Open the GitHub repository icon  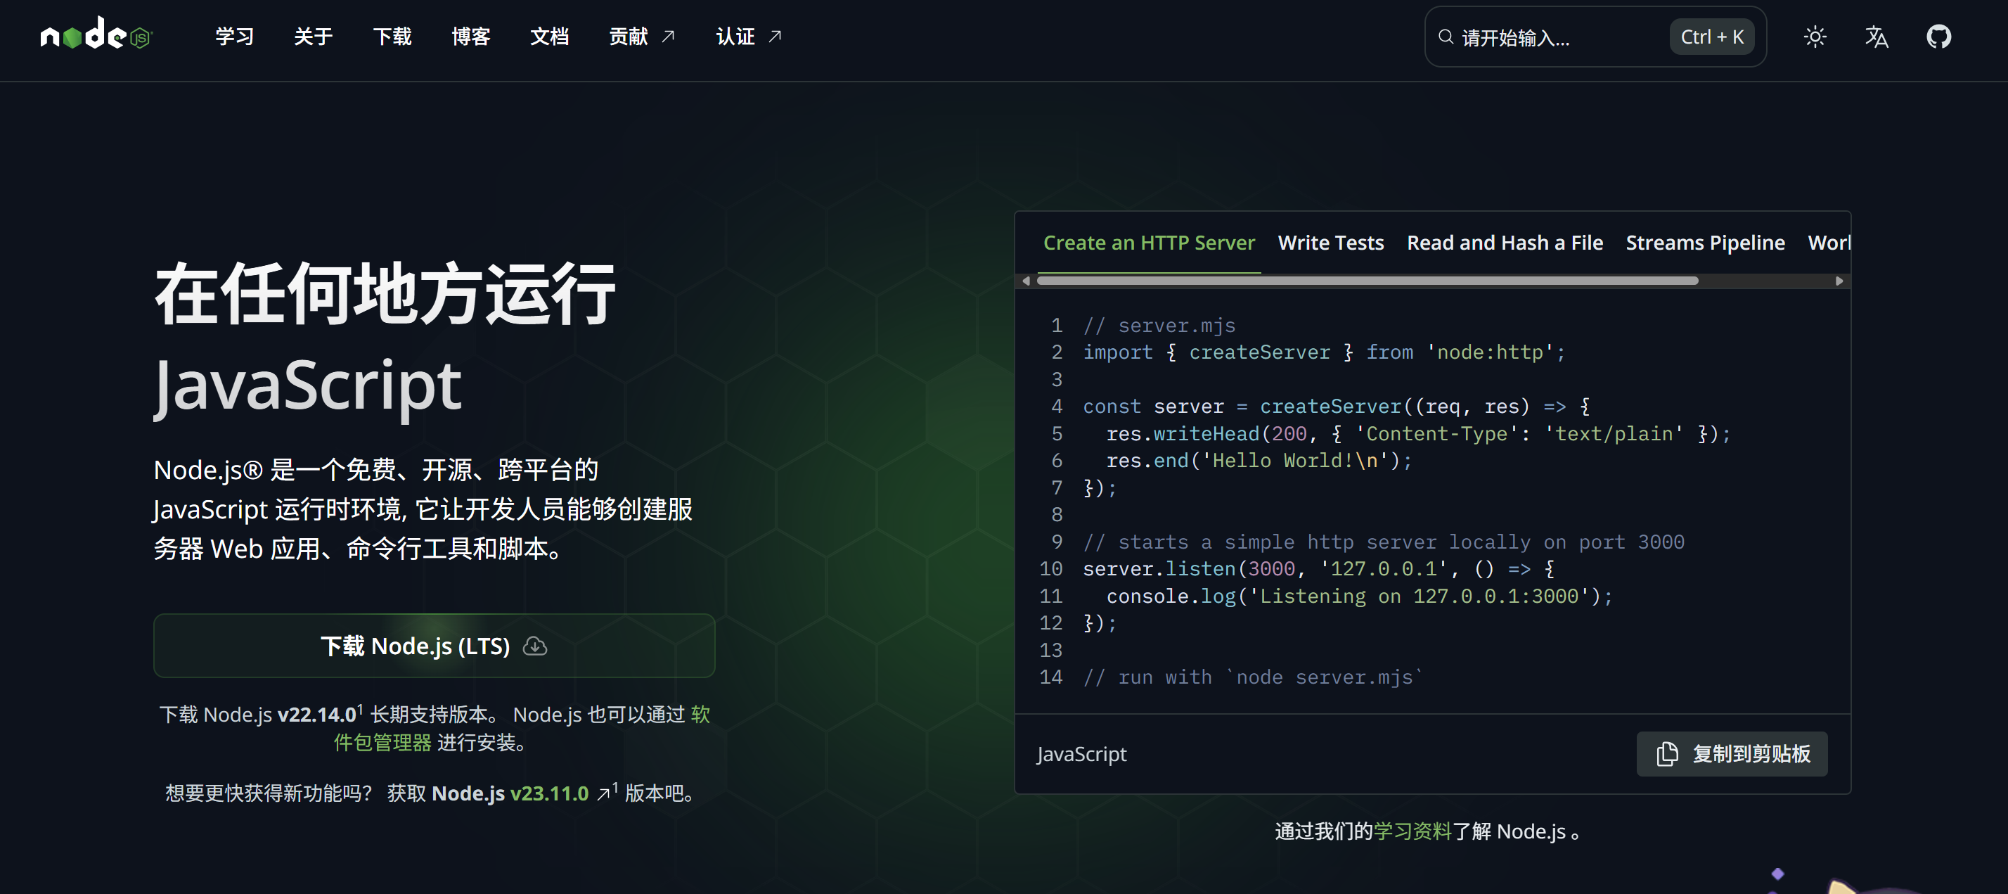(1938, 37)
